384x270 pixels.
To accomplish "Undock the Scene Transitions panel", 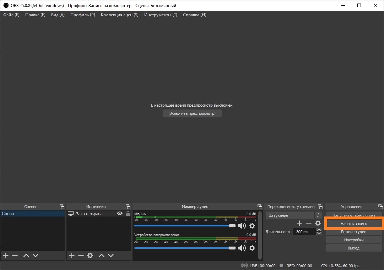I will (x=320, y=207).
